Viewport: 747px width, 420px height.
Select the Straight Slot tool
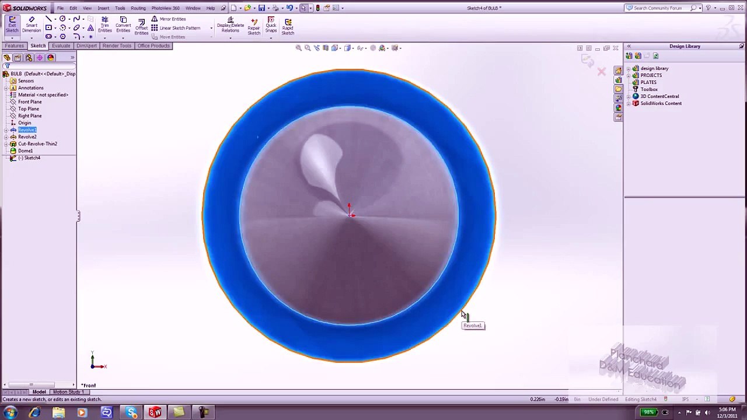(x=48, y=37)
